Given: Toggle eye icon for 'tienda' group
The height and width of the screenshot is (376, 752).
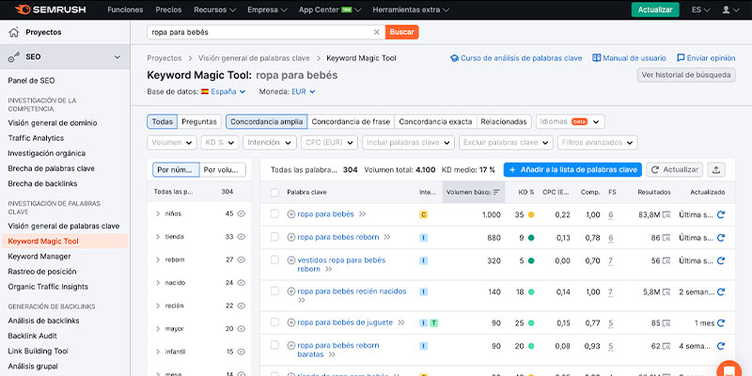Looking at the screenshot, I should [x=242, y=237].
